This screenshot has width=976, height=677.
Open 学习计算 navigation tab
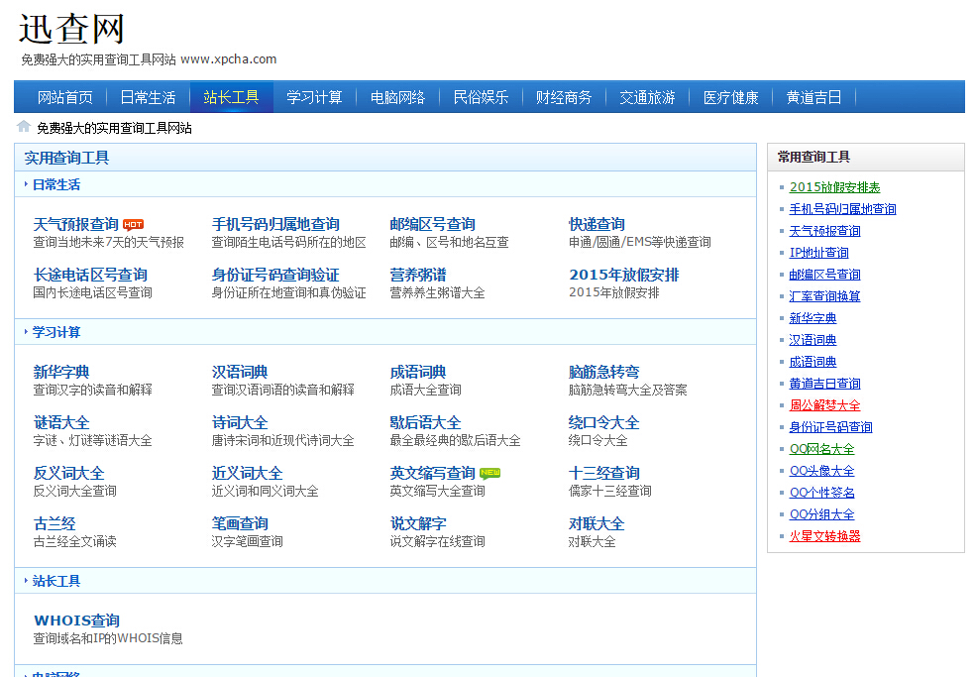pyautogui.click(x=314, y=98)
